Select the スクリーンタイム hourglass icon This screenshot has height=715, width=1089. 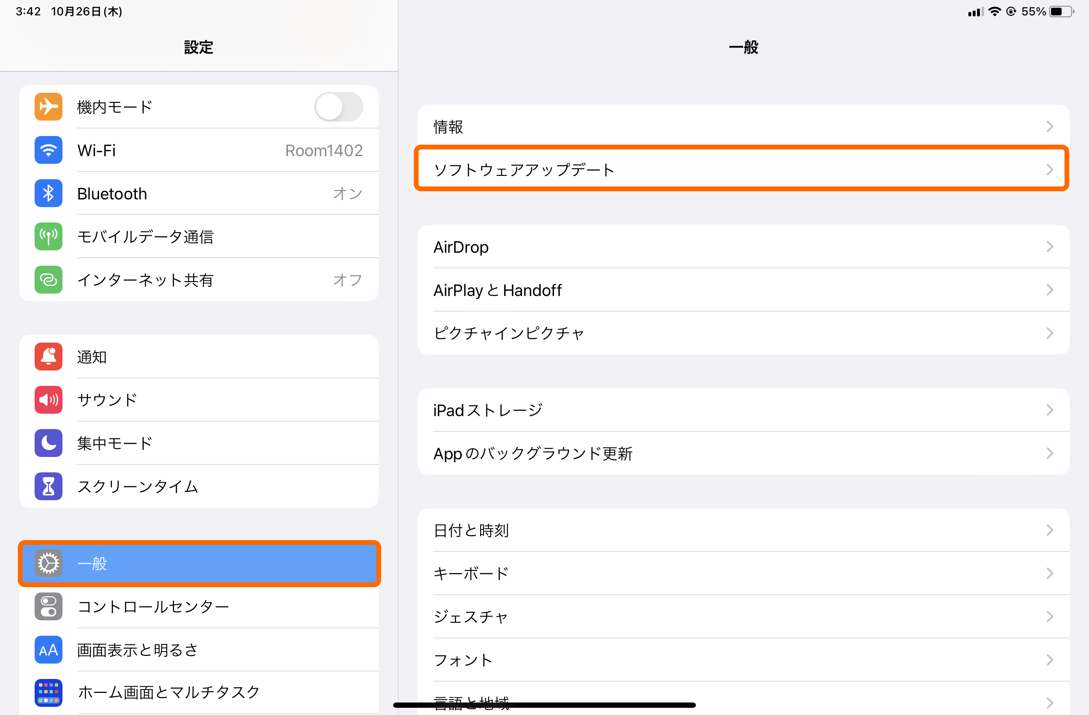click(x=48, y=486)
